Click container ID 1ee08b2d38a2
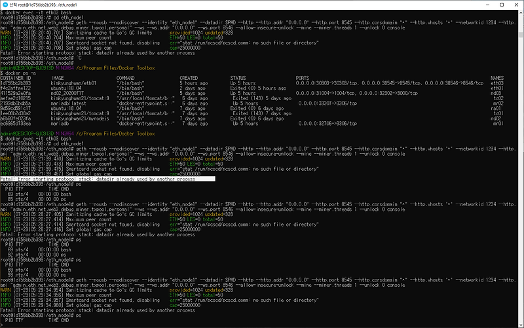The image size is (524, 328). point(15,113)
